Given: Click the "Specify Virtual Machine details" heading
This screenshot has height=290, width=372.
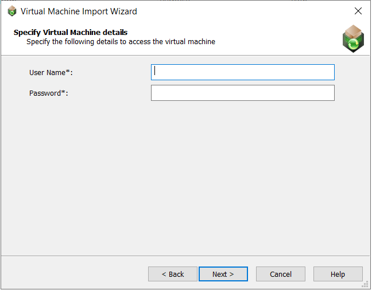Looking at the screenshot, I should [70, 32].
